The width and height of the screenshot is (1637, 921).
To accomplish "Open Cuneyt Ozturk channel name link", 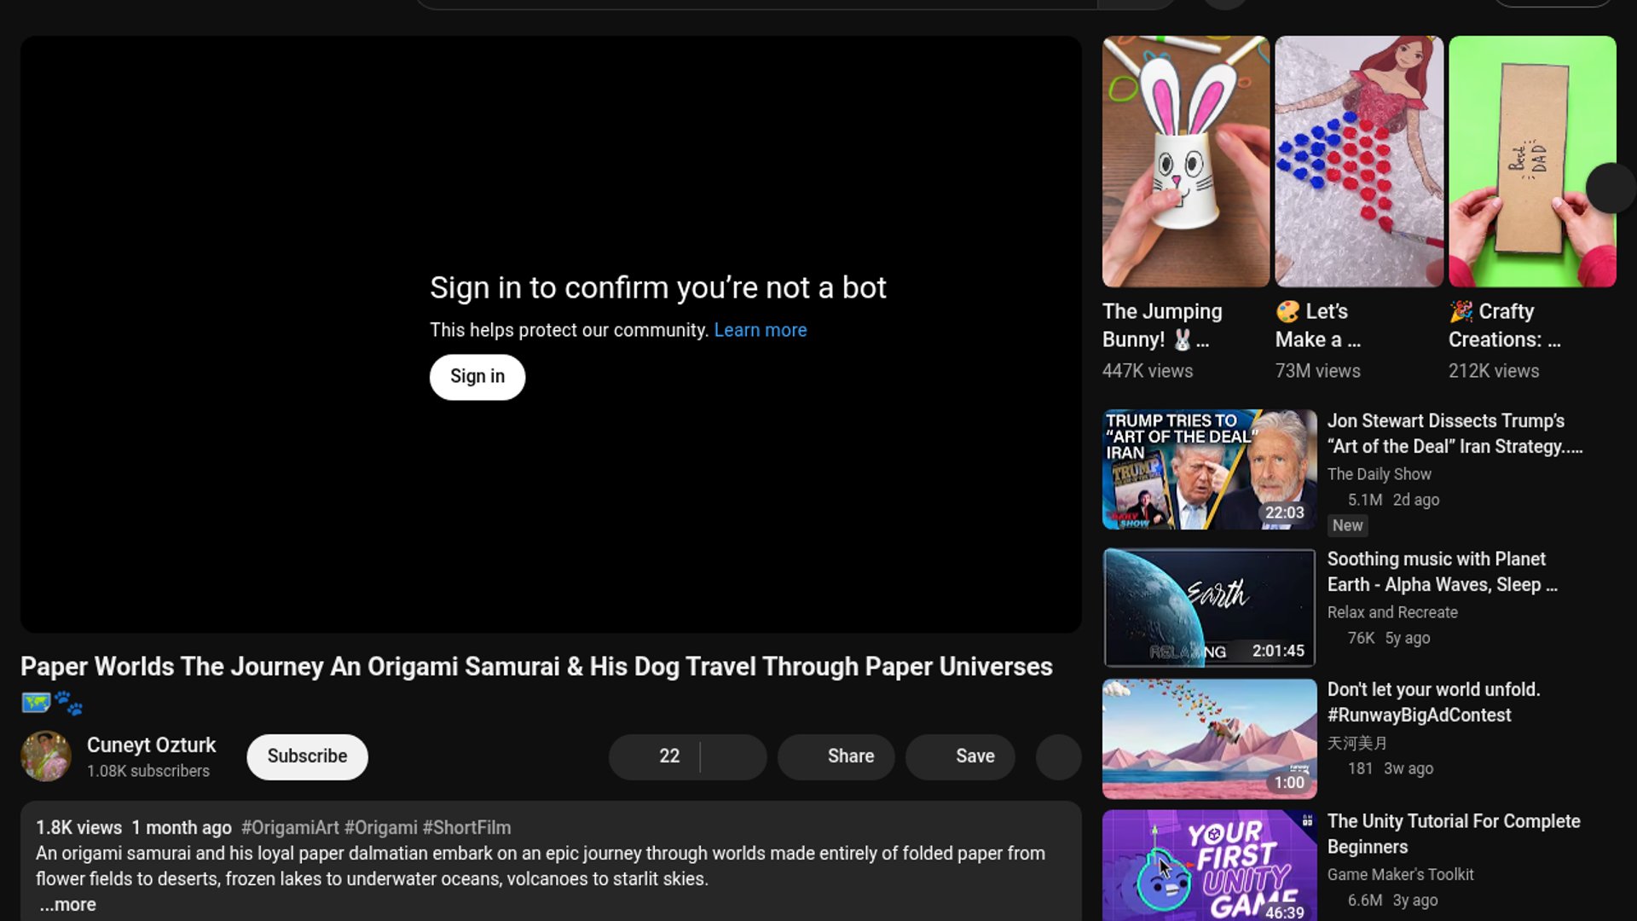I will tap(151, 745).
